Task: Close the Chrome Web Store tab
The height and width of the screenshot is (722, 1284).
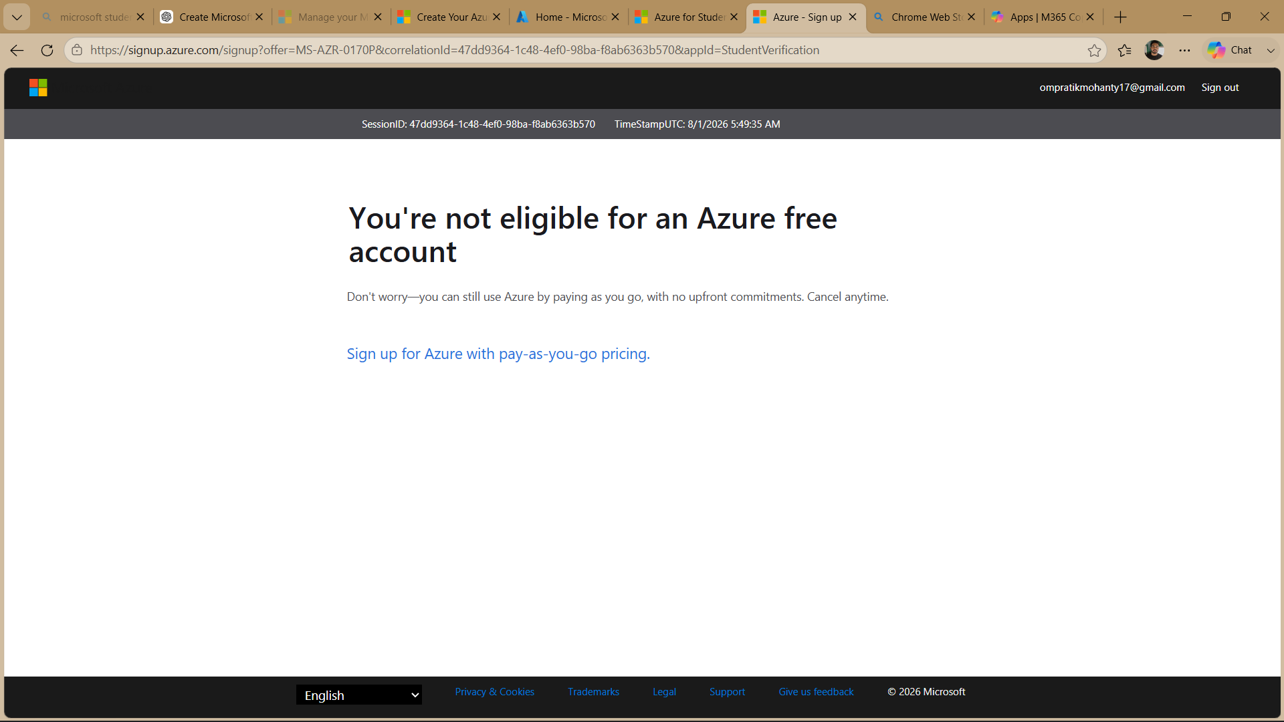Action: coord(971,17)
